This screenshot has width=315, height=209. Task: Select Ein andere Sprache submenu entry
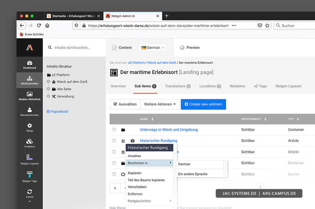click(200, 174)
